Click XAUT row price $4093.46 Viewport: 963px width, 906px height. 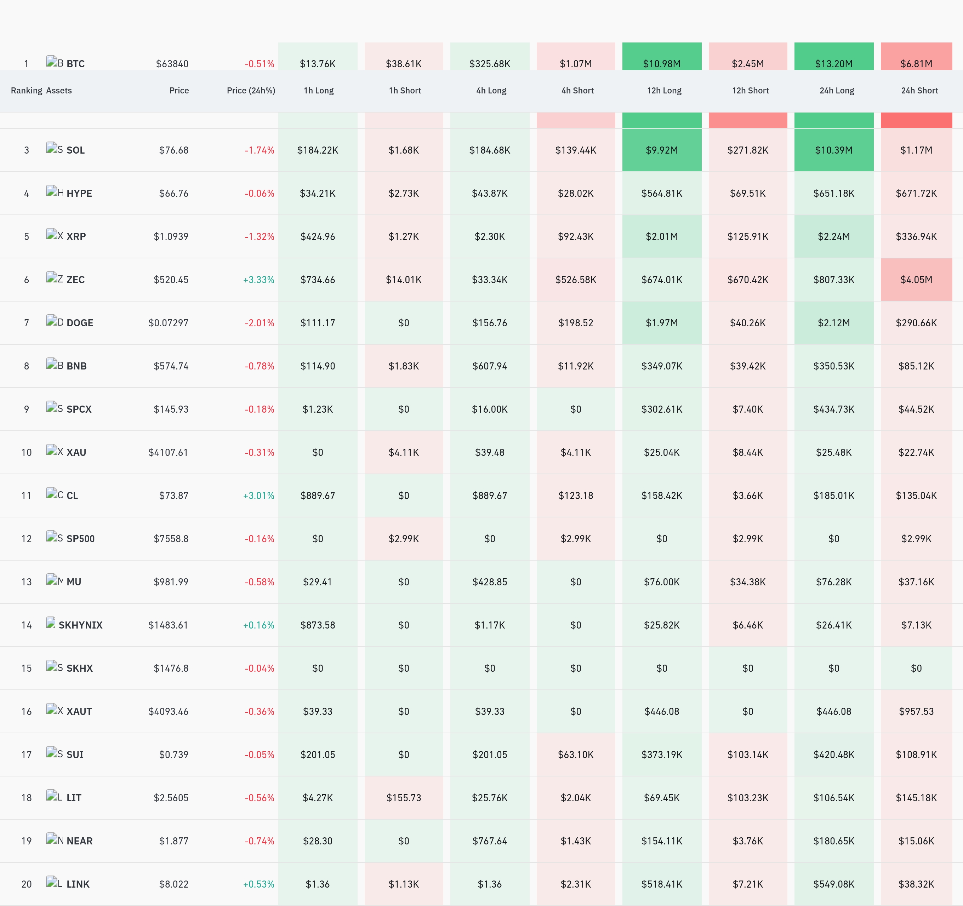point(168,711)
